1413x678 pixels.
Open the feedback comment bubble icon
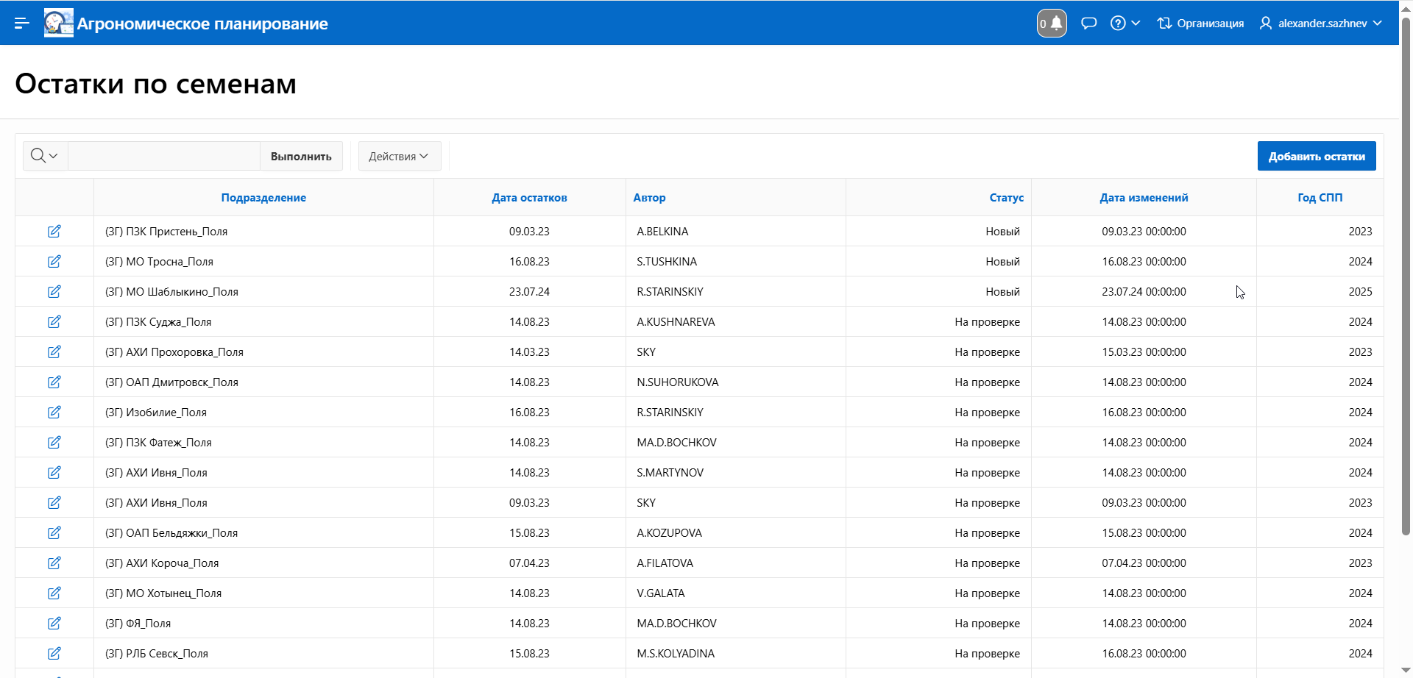pos(1088,24)
